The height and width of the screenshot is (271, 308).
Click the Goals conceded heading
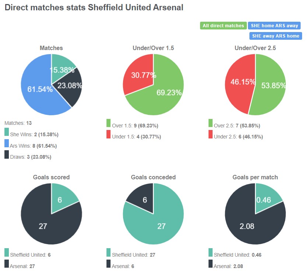[153, 177]
